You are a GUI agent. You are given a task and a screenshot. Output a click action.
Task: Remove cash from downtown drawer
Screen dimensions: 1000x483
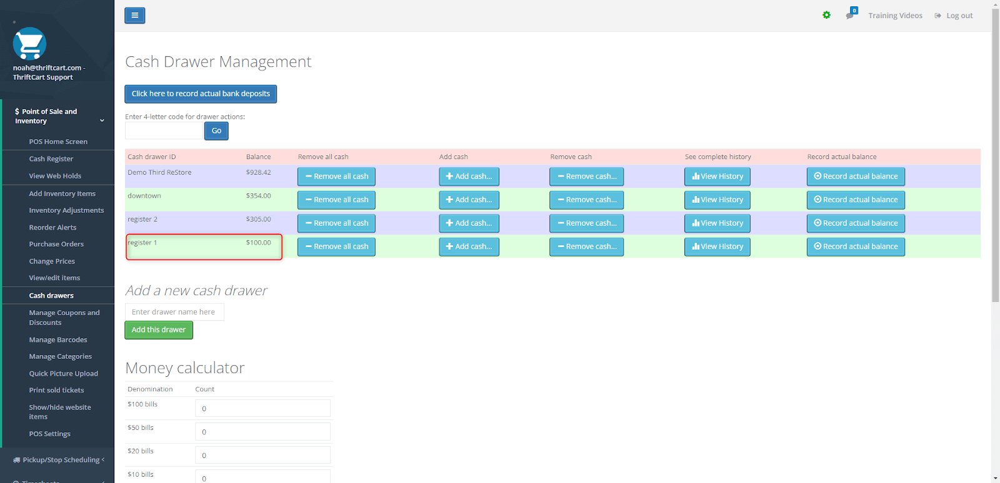pos(586,200)
